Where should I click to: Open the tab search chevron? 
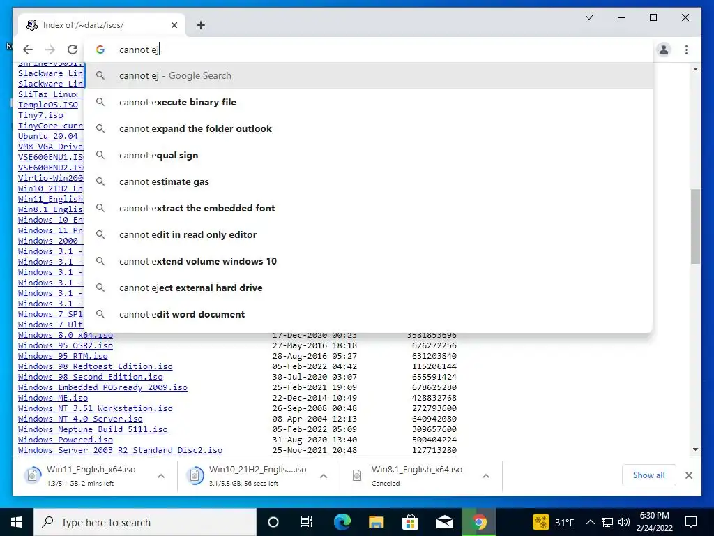click(588, 17)
